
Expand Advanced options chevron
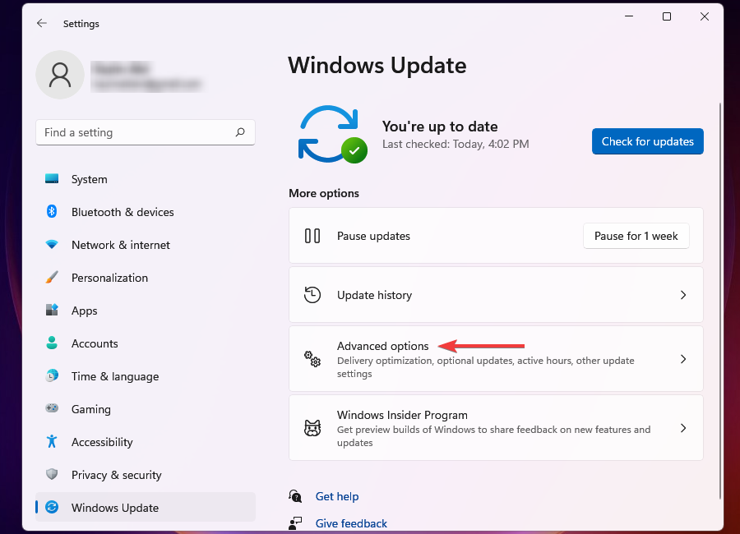pos(683,359)
